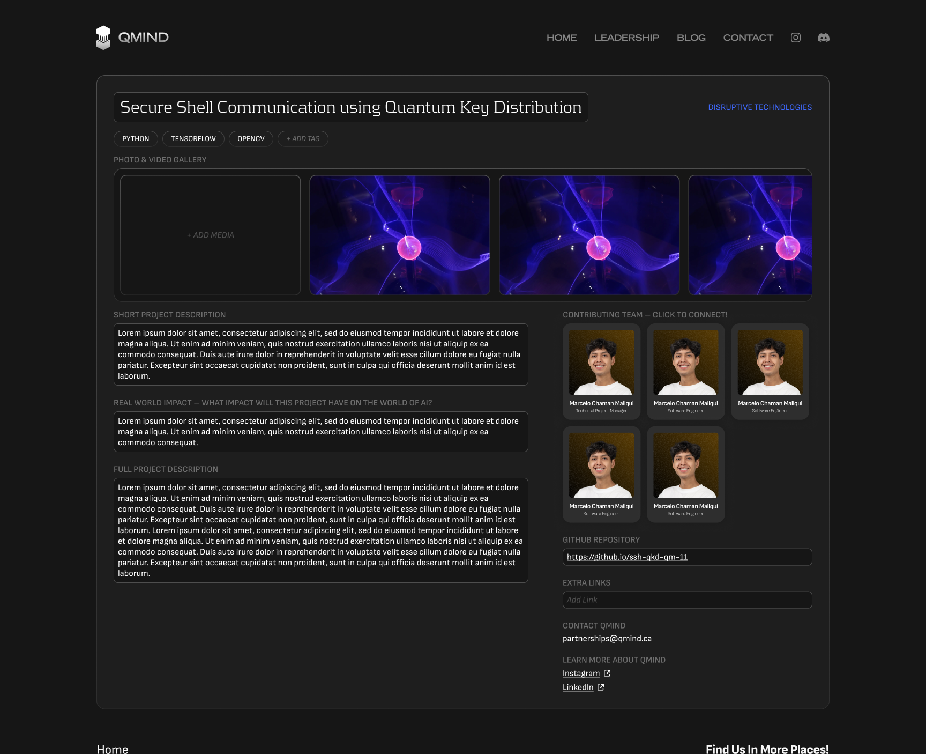Click the DISRUPTIVE TECHNOLOGIES category label
Screen dimensions: 926x754
pos(760,107)
